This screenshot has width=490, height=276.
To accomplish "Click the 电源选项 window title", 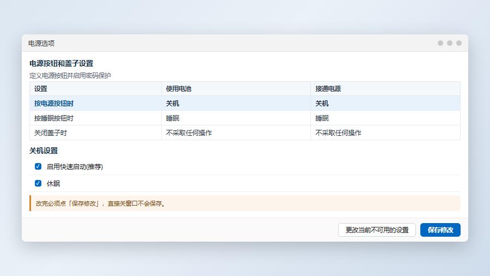I will (x=41, y=43).
